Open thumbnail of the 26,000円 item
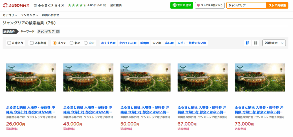Image resolution: width=293 pixels, height=137 pixels. point(31,78)
